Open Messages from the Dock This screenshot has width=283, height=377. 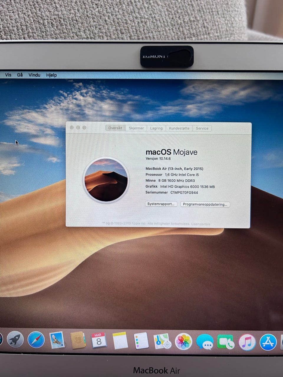[x=205, y=342]
